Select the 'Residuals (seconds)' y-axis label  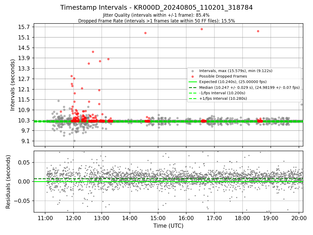pos(8,182)
